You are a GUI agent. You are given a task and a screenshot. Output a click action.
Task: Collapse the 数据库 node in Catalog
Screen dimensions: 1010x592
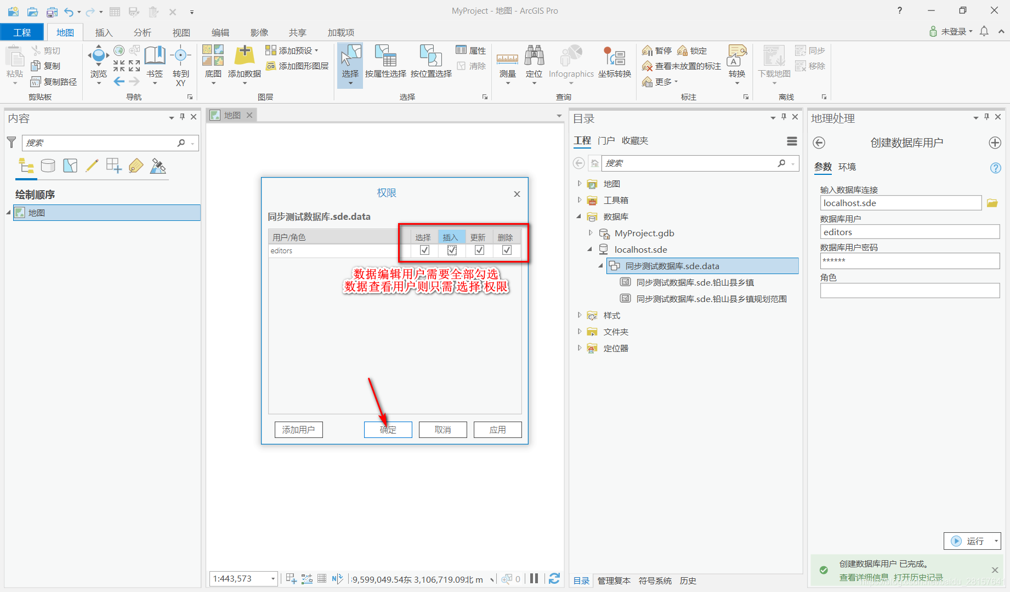coord(579,217)
